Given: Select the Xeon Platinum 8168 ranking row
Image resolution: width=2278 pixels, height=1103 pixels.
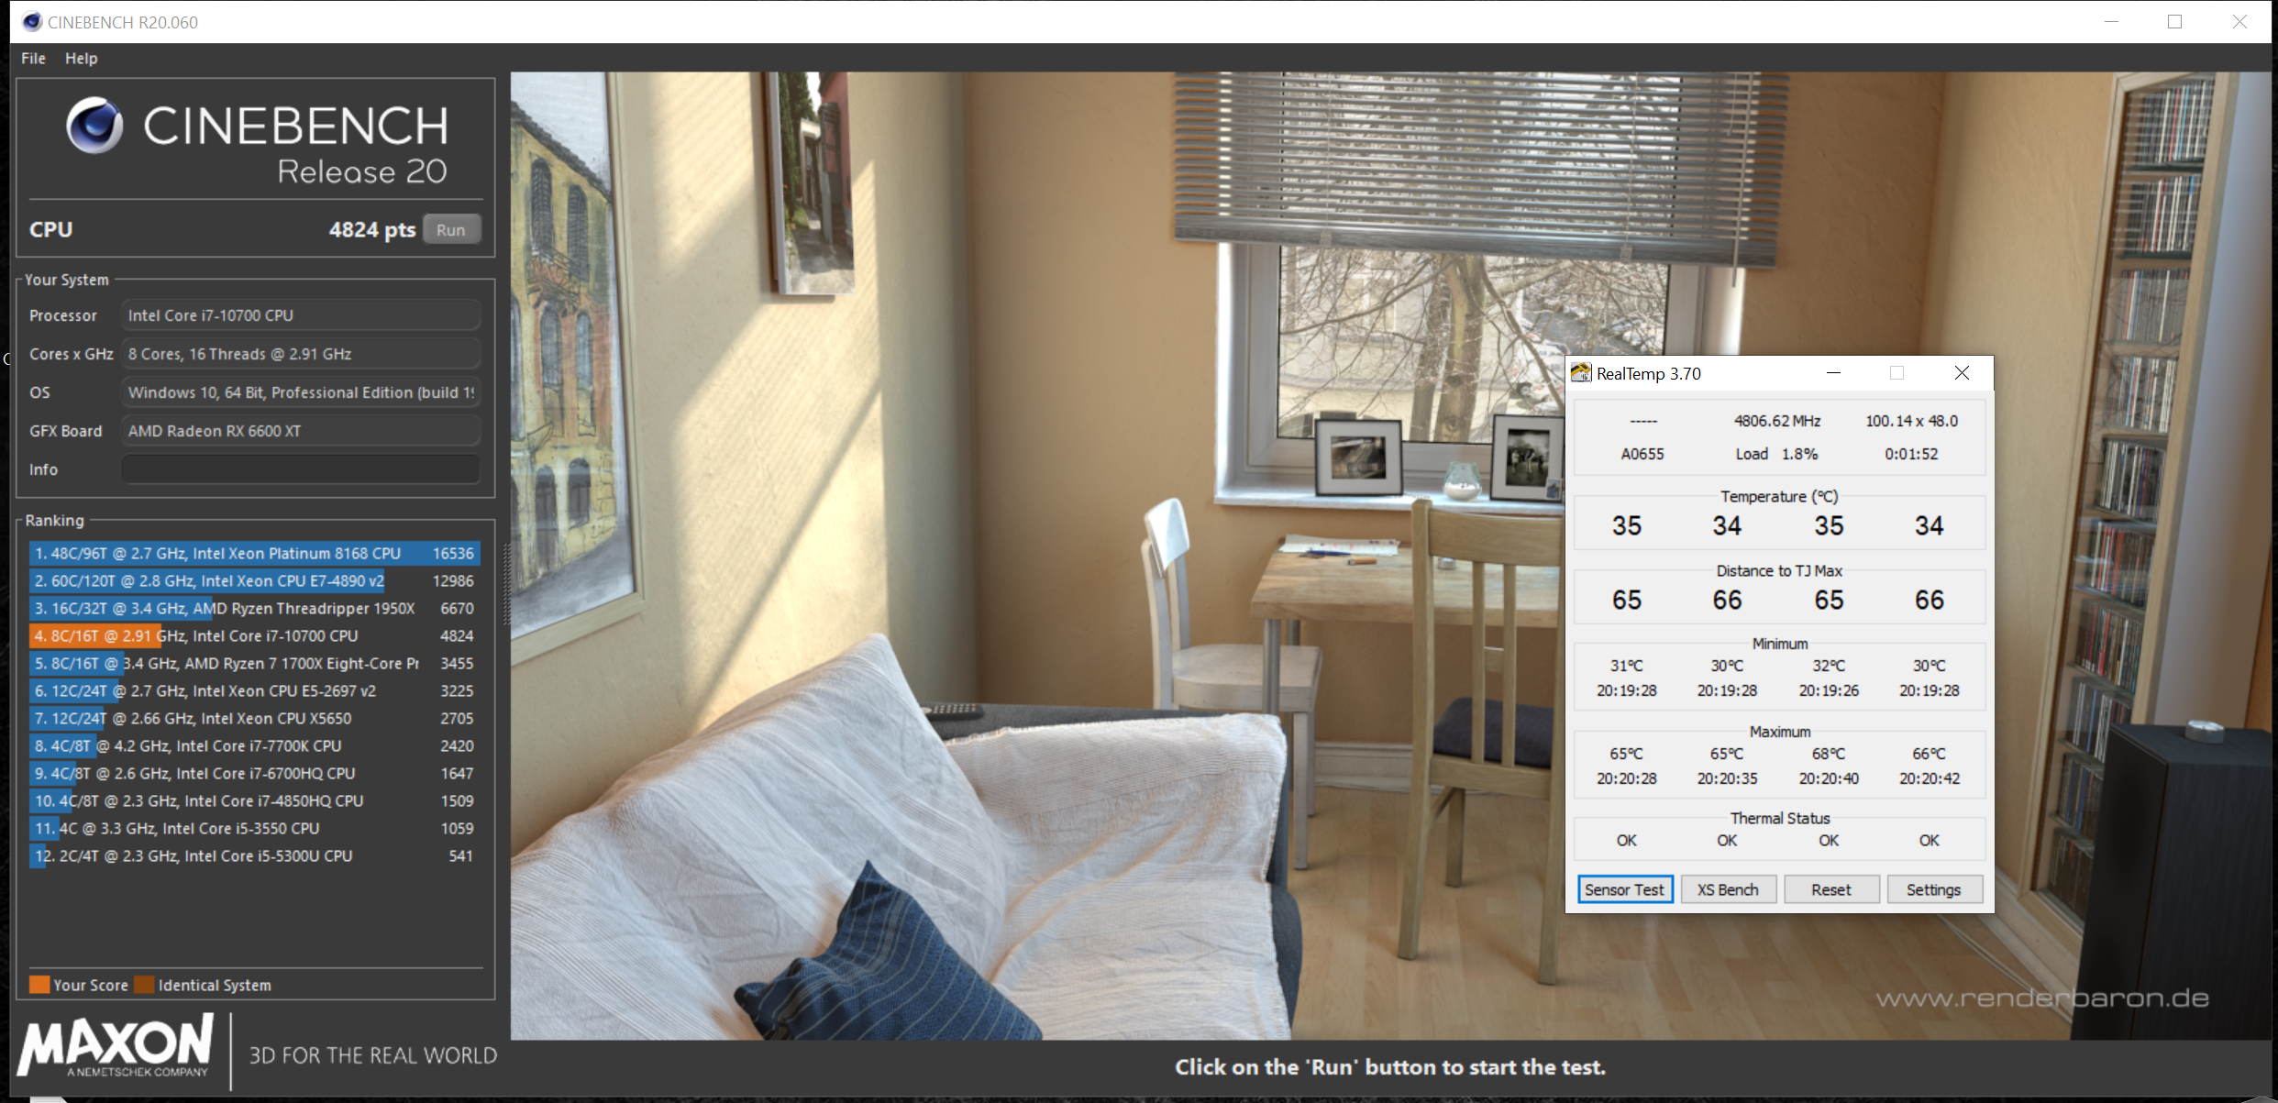Looking at the screenshot, I should [x=254, y=553].
